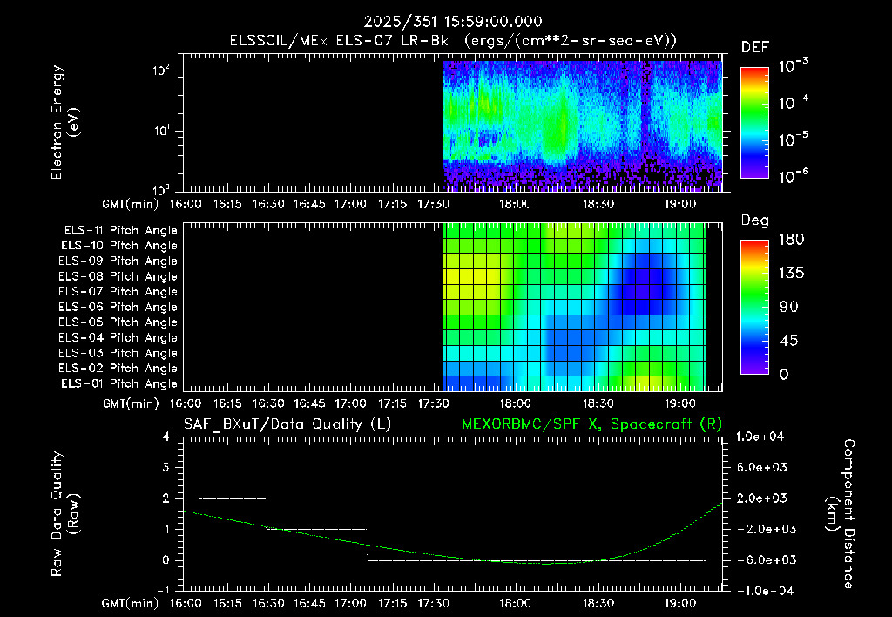Click the 2.0e+03 right axis value
This screenshot has width=892, height=617.
762,498
